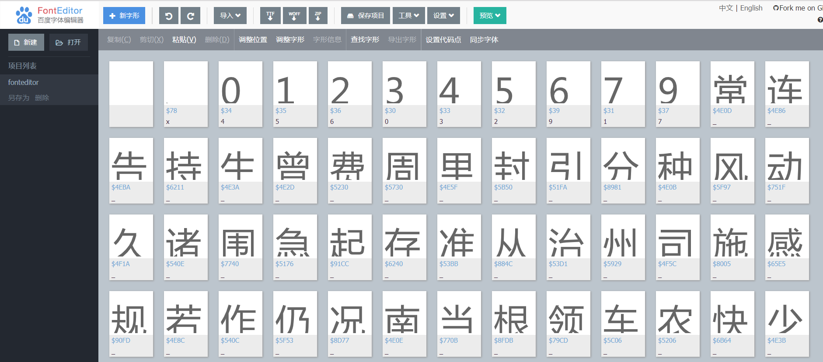Select glyph 分 with code $8981

(x=623, y=171)
